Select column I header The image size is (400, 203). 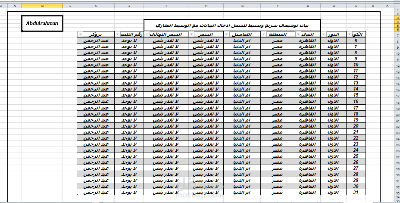coord(166,6)
